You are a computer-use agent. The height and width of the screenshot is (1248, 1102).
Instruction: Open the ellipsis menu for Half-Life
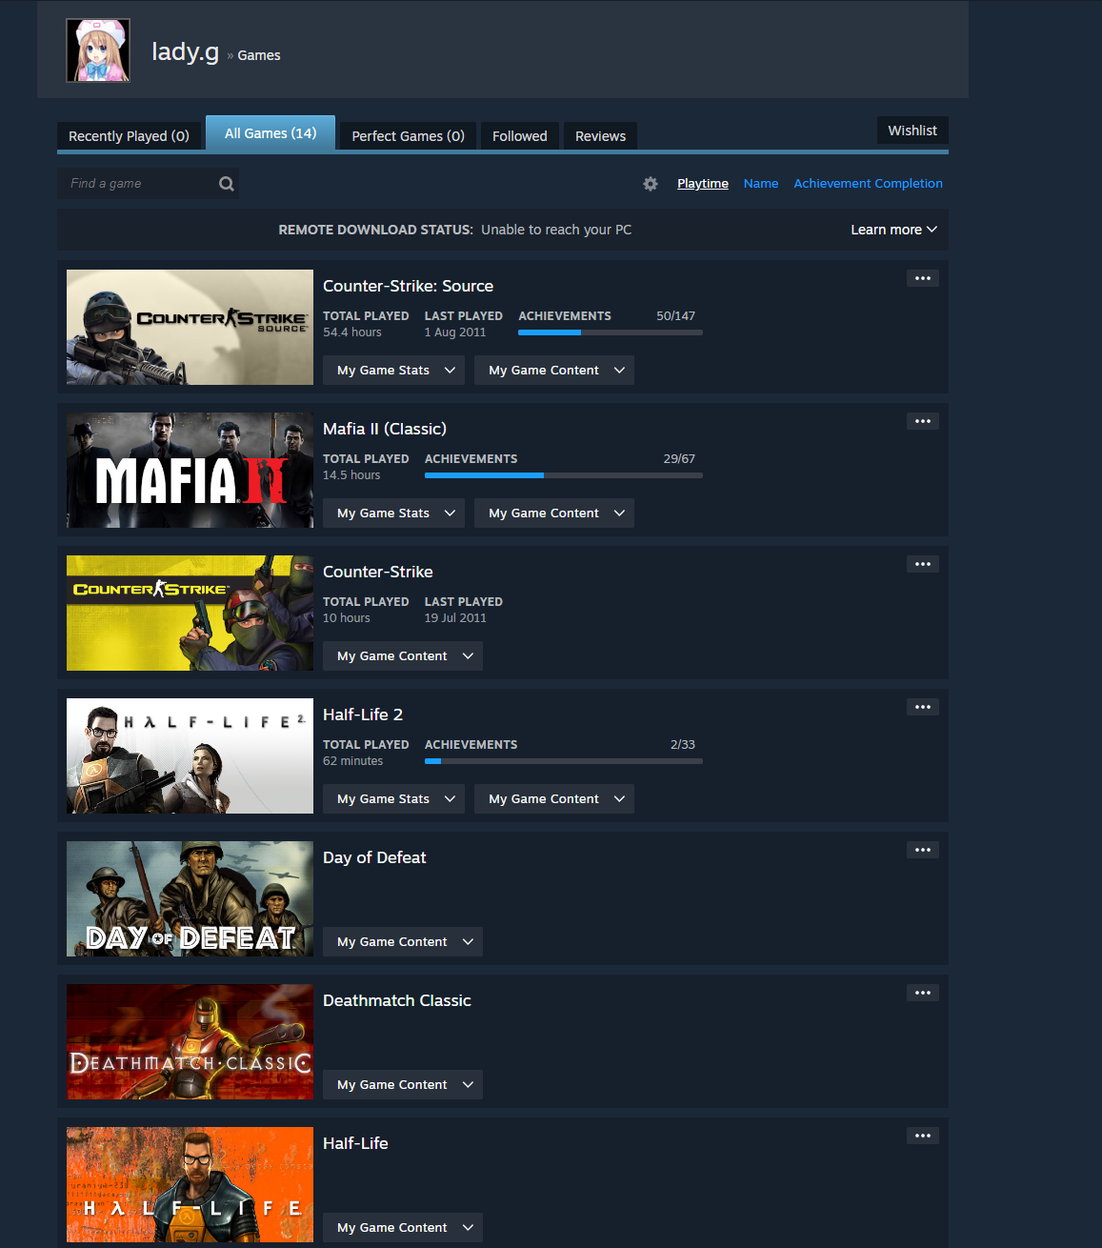[923, 1136]
